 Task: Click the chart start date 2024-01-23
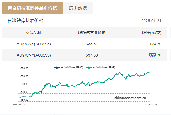point(18,105)
